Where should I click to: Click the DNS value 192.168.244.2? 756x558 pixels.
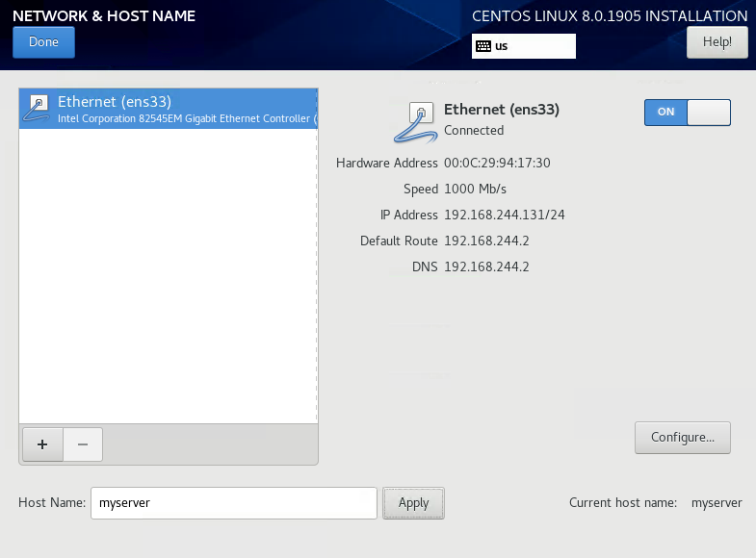[486, 266]
